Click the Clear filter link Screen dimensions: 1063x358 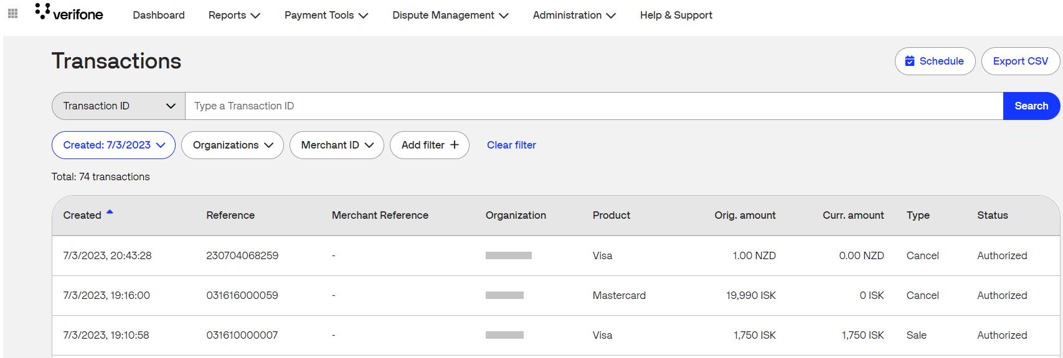point(511,145)
